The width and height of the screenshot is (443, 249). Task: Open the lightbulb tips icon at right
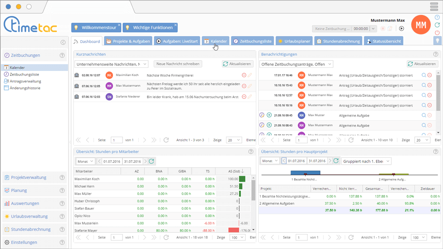coord(437,41)
